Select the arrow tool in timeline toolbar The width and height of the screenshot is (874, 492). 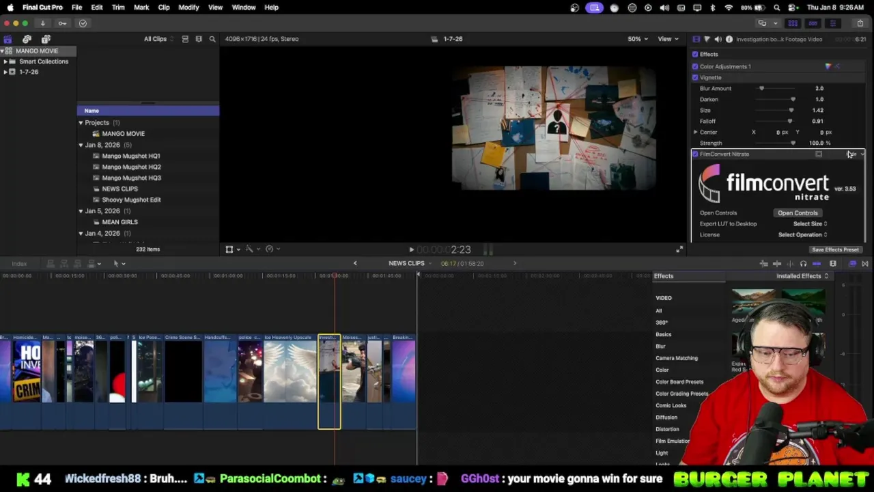click(116, 263)
